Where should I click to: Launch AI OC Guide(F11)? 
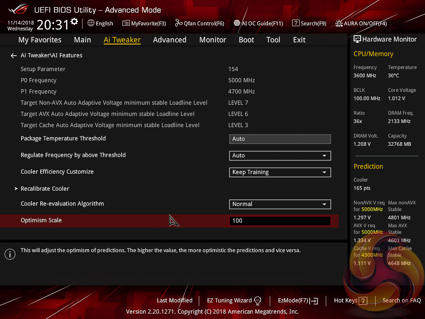coord(258,23)
